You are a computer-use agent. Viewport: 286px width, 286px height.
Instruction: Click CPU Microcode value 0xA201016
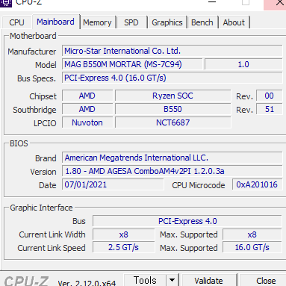pyautogui.click(x=258, y=184)
